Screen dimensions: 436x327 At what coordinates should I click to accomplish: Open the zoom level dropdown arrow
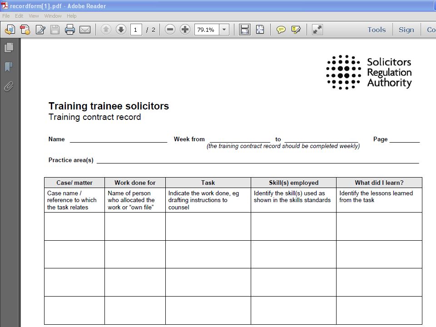tap(224, 30)
